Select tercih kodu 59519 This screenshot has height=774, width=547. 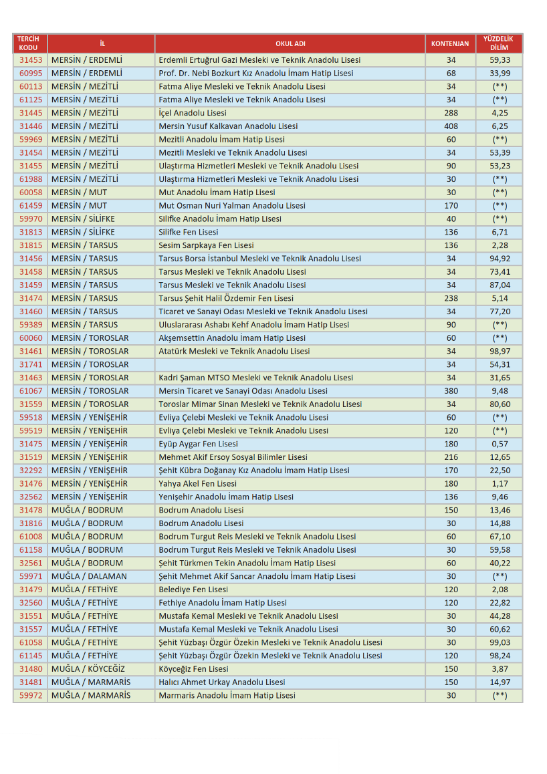[x=31, y=431]
